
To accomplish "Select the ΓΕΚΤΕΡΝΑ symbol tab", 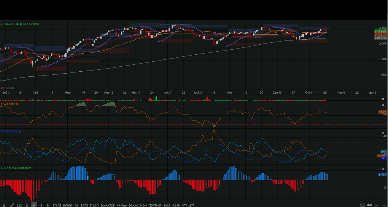I will pyautogui.click(x=155, y=205).
